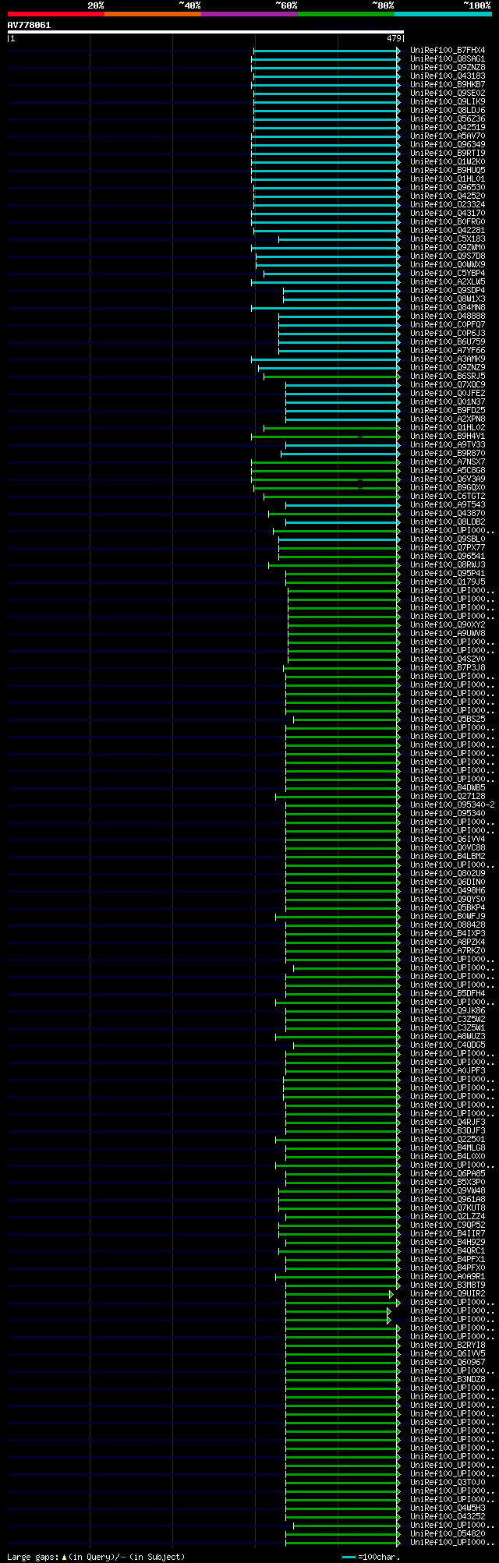This screenshot has height=1563, width=499.
Task: Click hit UniRef100_Q22501
Action: pos(448,1139)
